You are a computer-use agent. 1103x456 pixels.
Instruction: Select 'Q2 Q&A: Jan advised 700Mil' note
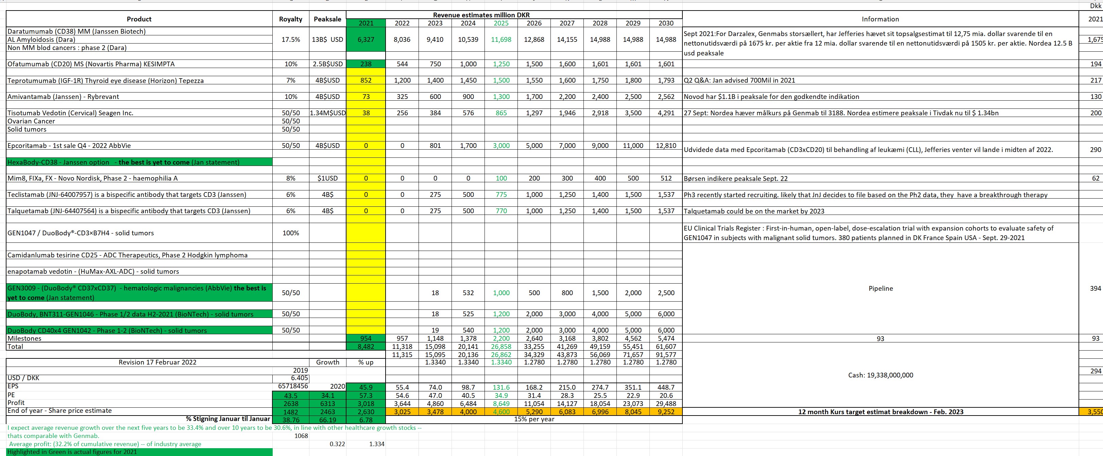[880, 80]
